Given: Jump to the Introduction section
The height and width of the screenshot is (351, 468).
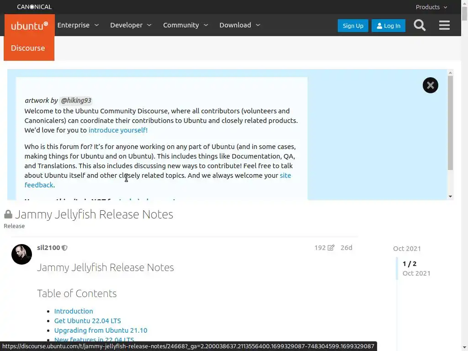Looking at the screenshot, I should 74,311.
